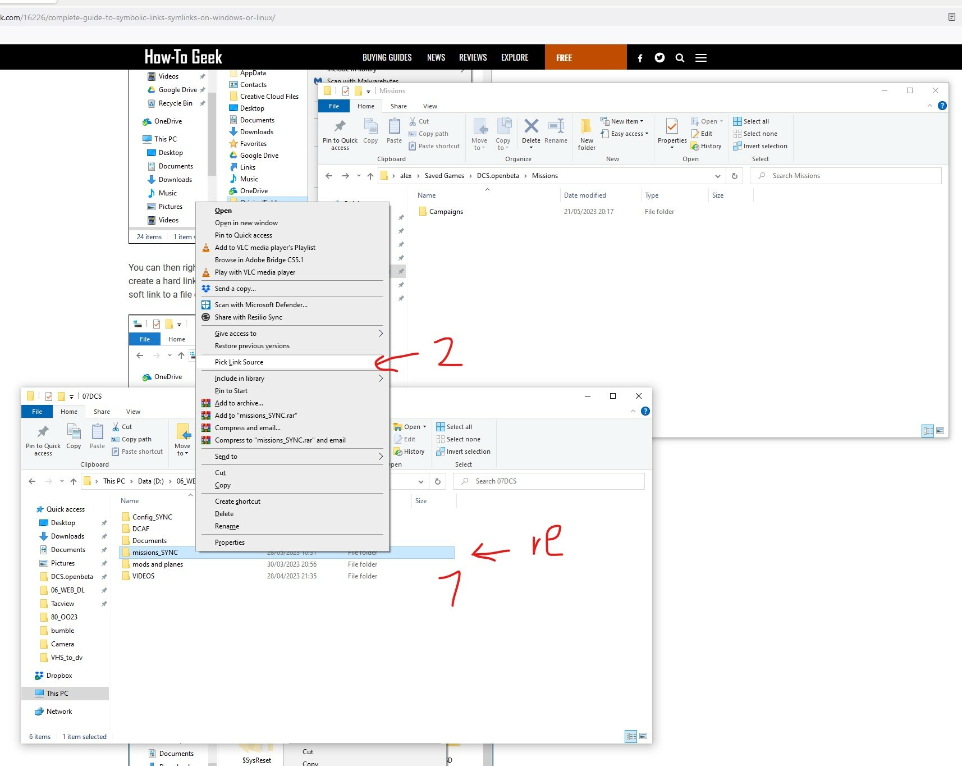Click Copy to icon in Missions window
This screenshot has height=766, width=962.
[x=503, y=135]
